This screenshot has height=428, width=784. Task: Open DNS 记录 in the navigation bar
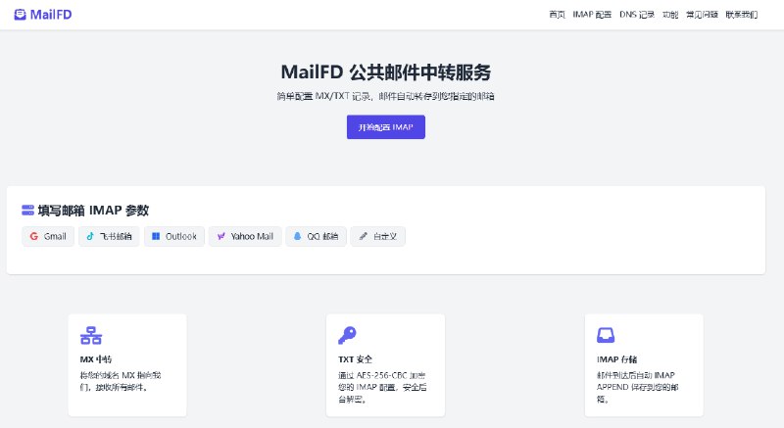[x=637, y=15]
